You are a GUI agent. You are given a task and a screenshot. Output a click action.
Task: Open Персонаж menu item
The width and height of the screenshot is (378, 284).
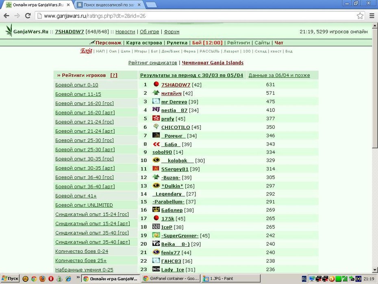pos(109,43)
